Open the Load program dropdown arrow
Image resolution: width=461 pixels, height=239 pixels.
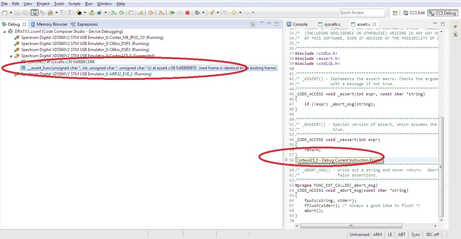click(56, 13)
